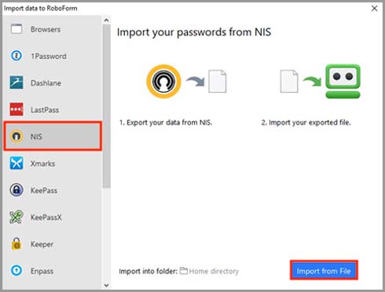
Task: Click the red LastPass icon
Action: coord(16,109)
